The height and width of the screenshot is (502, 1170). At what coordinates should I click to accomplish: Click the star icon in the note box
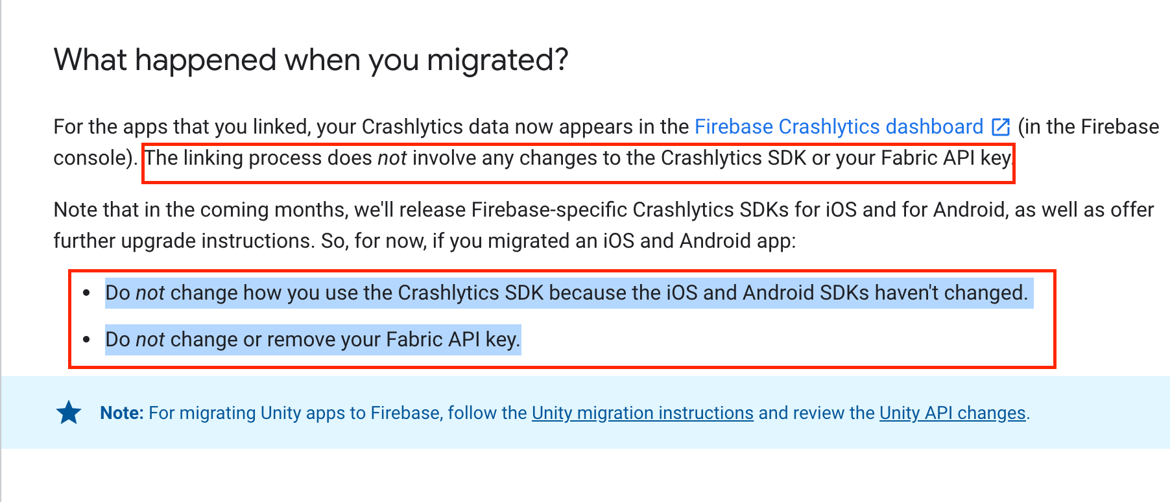click(x=69, y=412)
